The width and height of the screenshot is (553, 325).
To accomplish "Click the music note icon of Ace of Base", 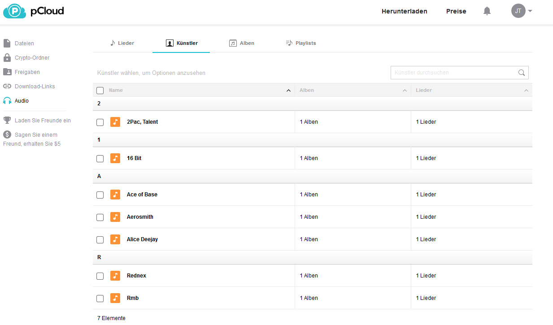I will 115,195.
